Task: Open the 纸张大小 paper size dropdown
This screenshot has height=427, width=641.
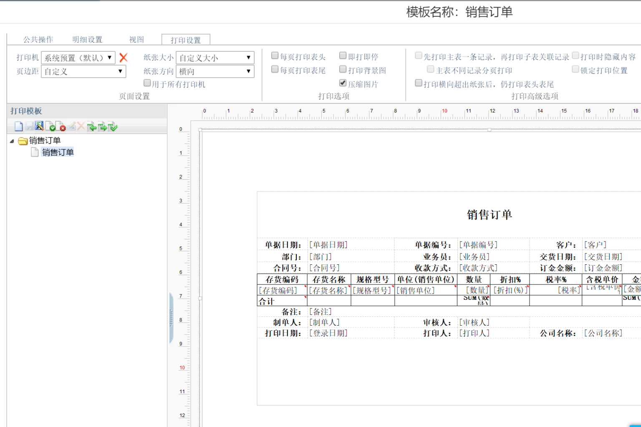Action: 215,58
